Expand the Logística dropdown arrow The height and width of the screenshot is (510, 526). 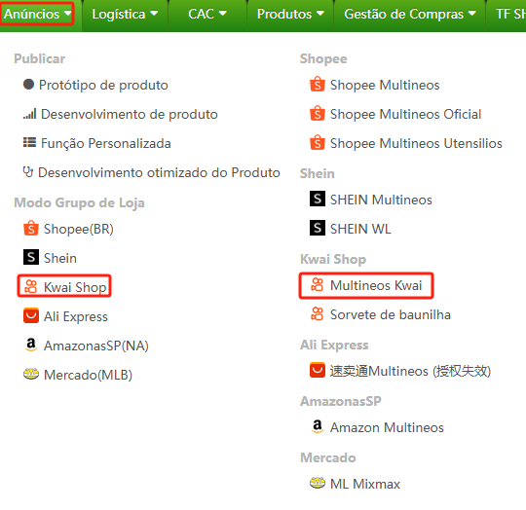(154, 14)
